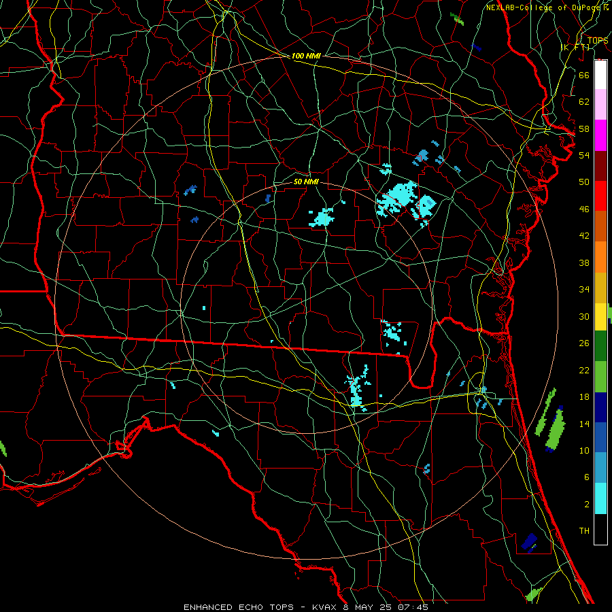The width and height of the screenshot is (612, 612).
Task: Select the TOPS legend heading
Action: 598,41
